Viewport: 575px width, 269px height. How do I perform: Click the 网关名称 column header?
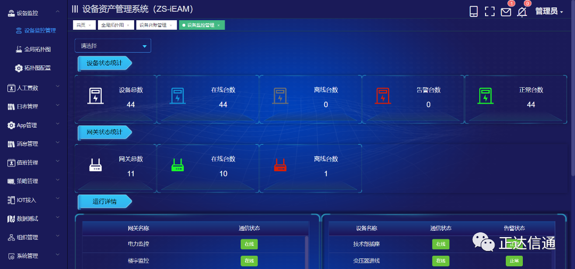coord(138,229)
